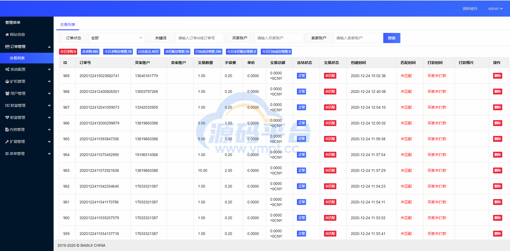
Task: Click creation time 2020-12-24 12:00:02
Action: [368, 123]
